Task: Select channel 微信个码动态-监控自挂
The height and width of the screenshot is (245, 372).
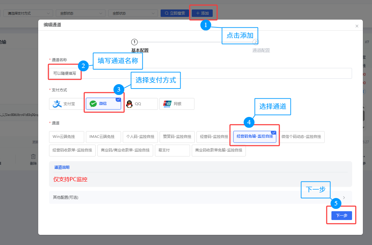Action: click(x=301, y=137)
